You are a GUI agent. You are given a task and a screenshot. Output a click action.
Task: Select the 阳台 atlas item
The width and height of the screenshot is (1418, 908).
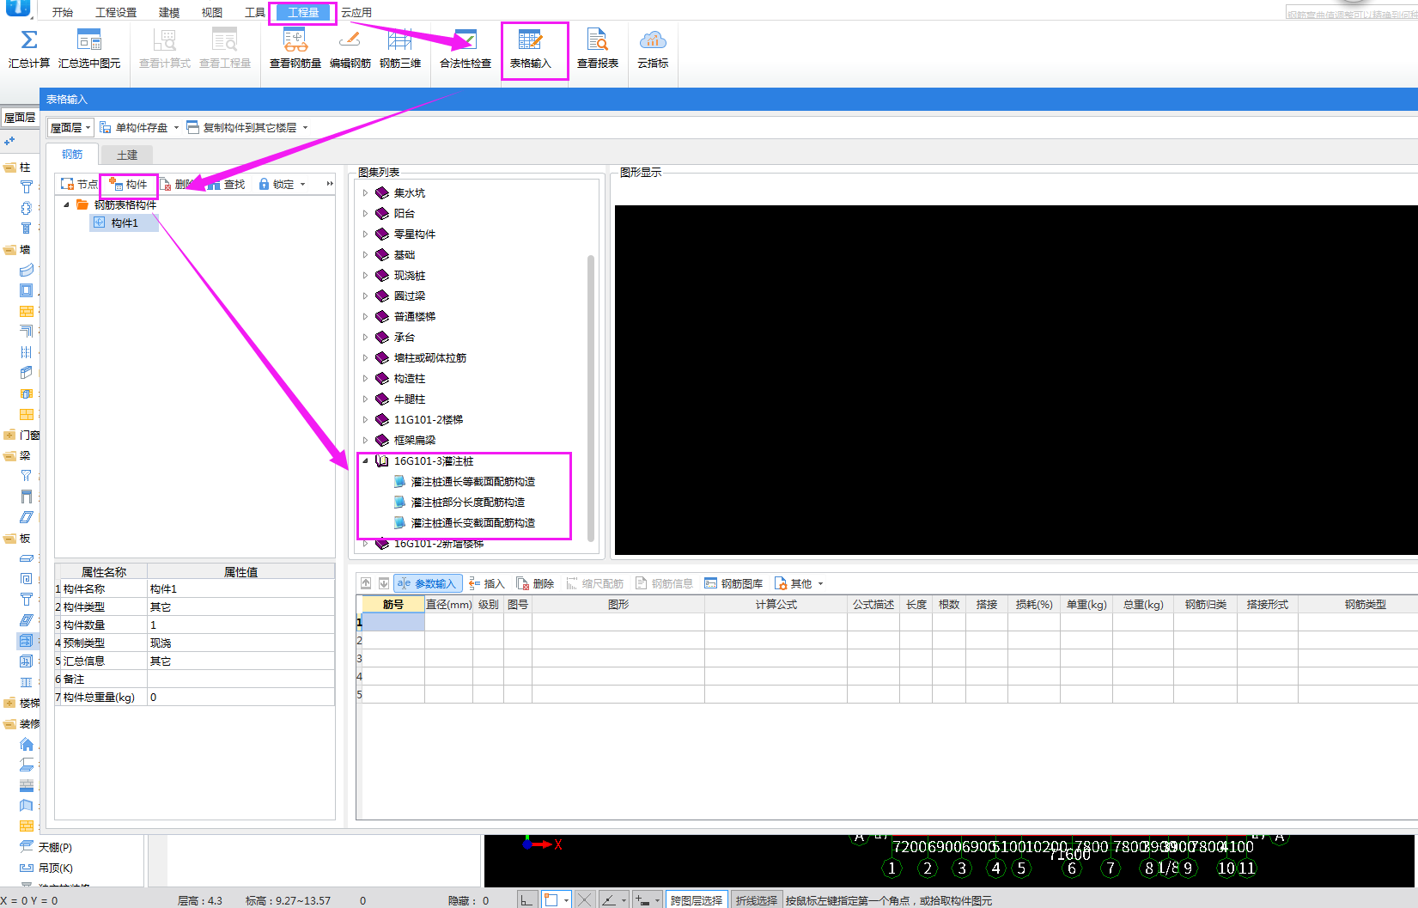pyautogui.click(x=405, y=214)
